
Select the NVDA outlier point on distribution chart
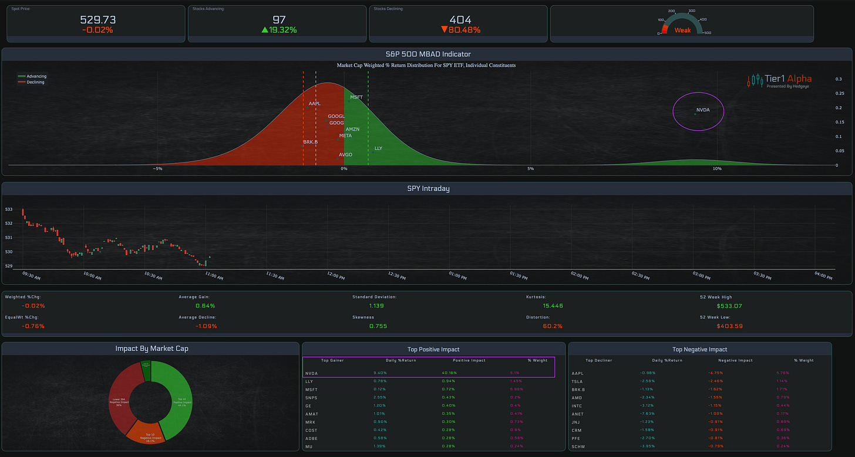(x=695, y=114)
